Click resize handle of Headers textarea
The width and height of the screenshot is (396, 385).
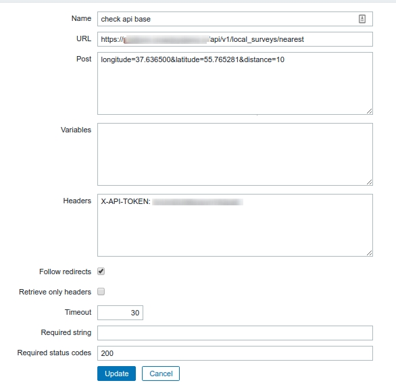[369, 253]
